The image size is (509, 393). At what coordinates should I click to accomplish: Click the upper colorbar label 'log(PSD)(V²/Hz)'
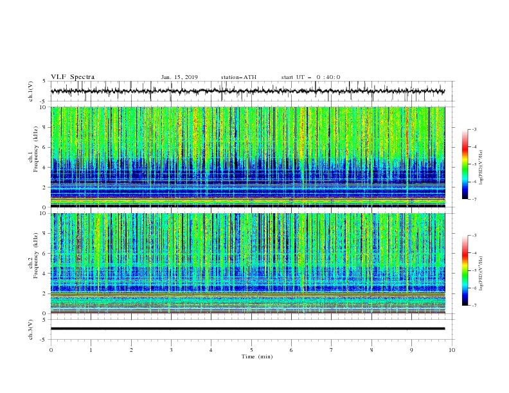tap(481, 168)
